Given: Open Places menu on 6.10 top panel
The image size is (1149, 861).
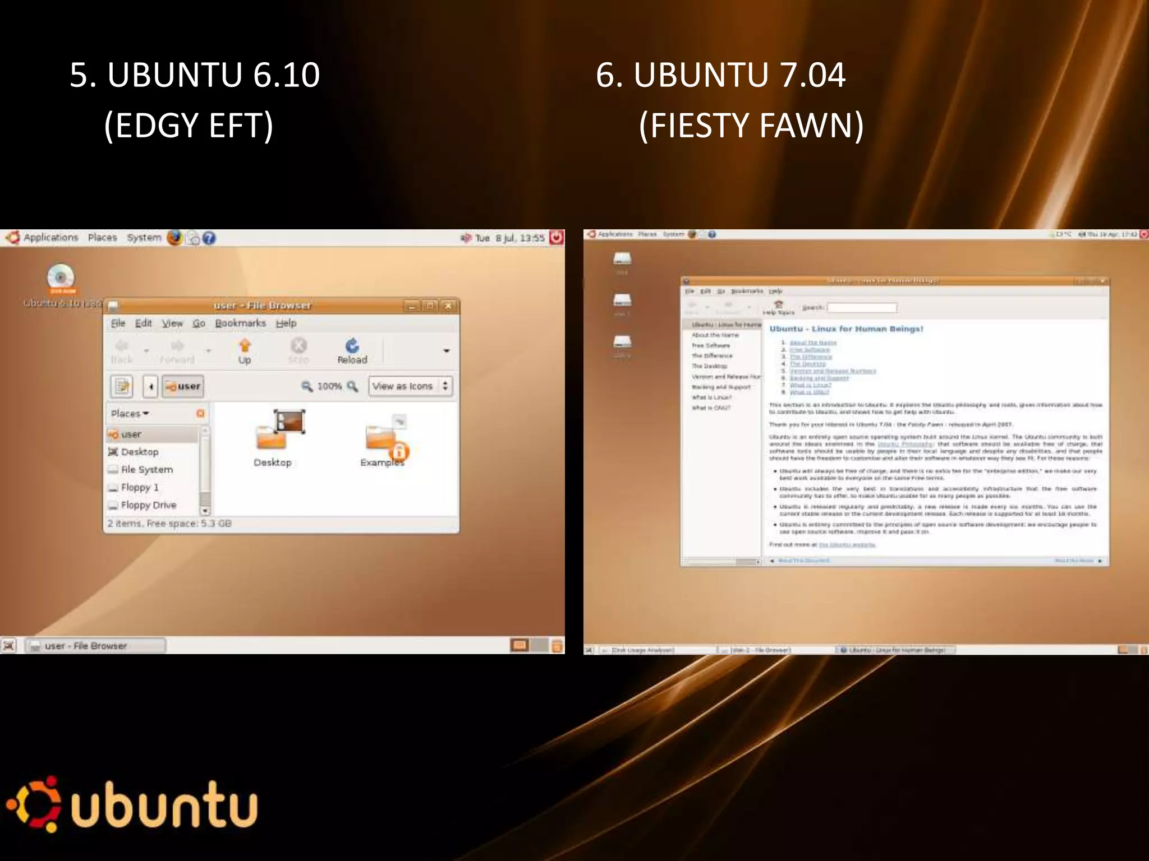Looking at the screenshot, I should point(102,238).
